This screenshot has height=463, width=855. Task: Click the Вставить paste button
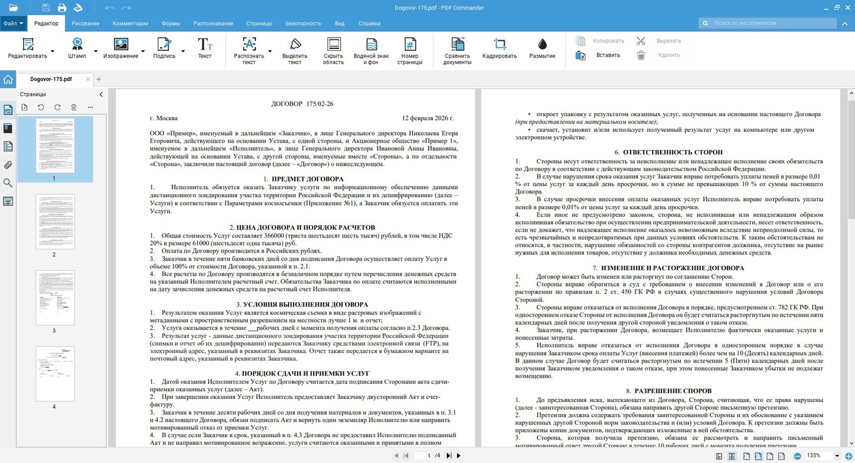click(x=598, y=55)
